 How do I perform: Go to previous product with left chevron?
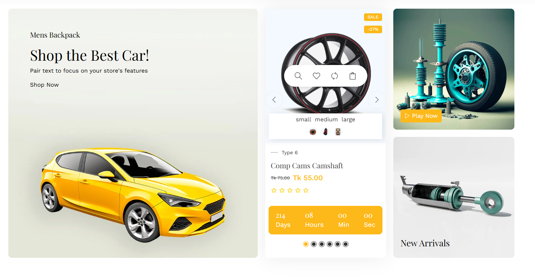tap(274, 100)
